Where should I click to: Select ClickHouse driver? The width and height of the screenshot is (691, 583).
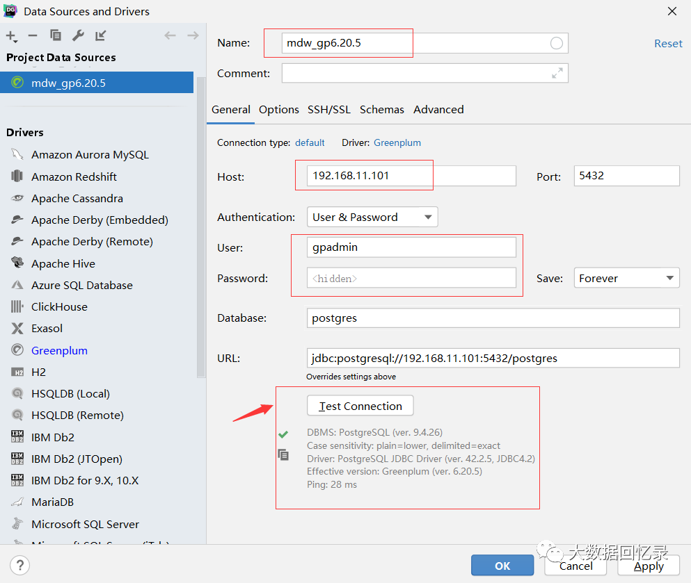click(59, 306)
